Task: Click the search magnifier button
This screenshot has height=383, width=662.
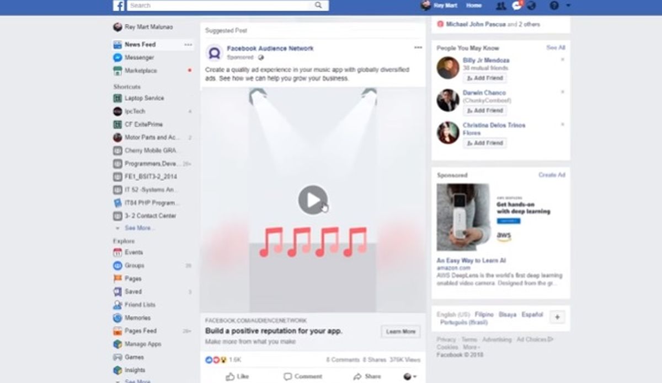Action: click(318, 6)
